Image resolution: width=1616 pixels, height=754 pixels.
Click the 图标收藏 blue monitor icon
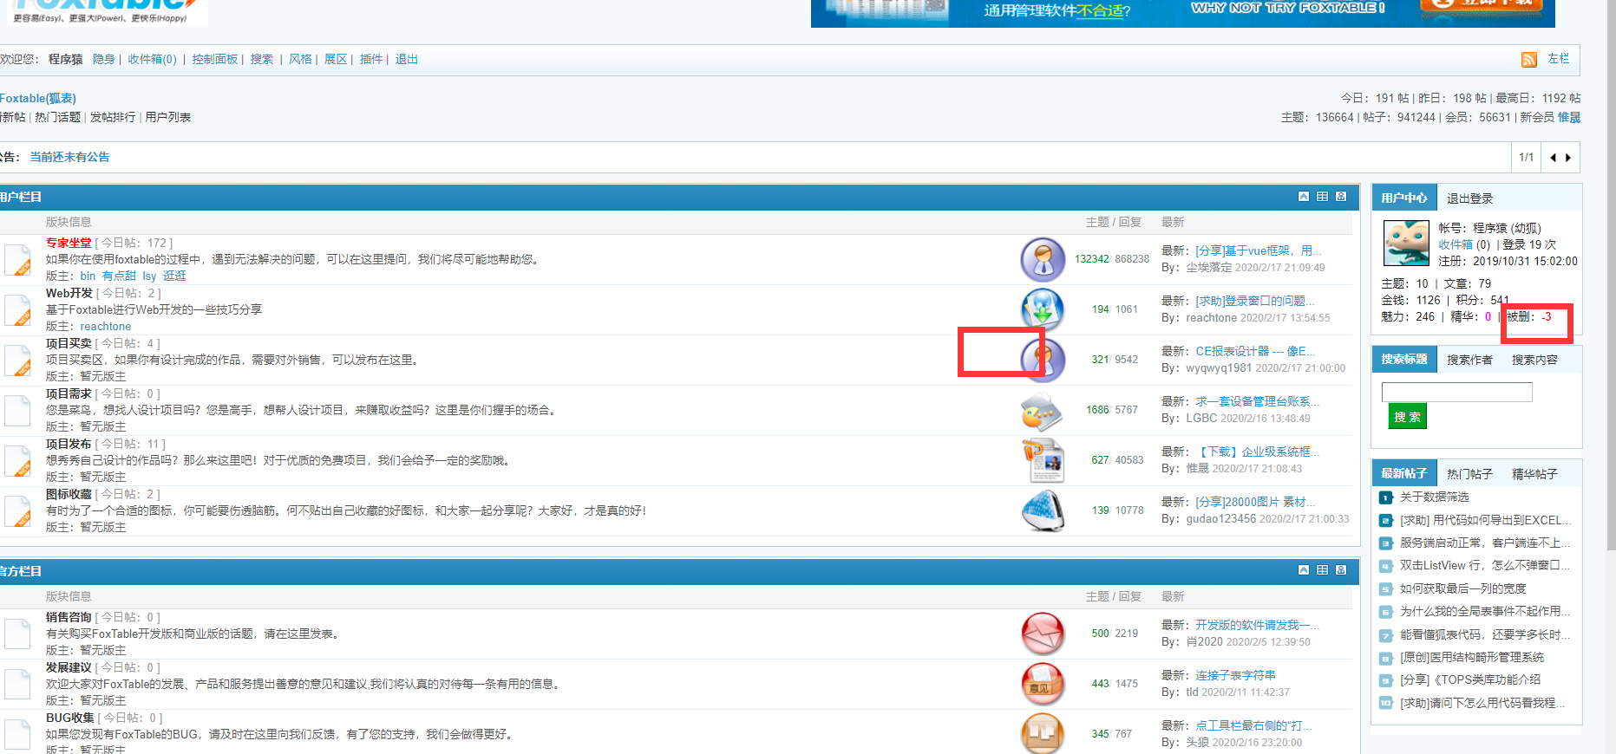pos(1043,510)
